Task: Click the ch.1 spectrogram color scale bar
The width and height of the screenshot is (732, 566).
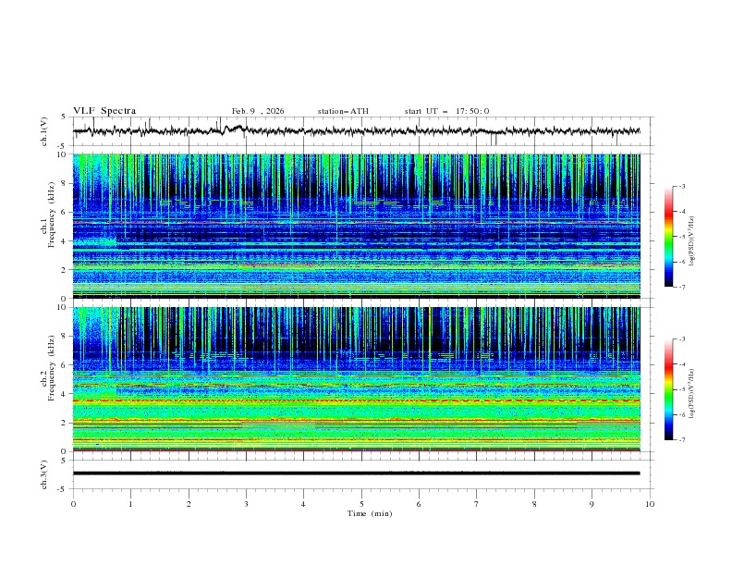Action: [668, 237]
